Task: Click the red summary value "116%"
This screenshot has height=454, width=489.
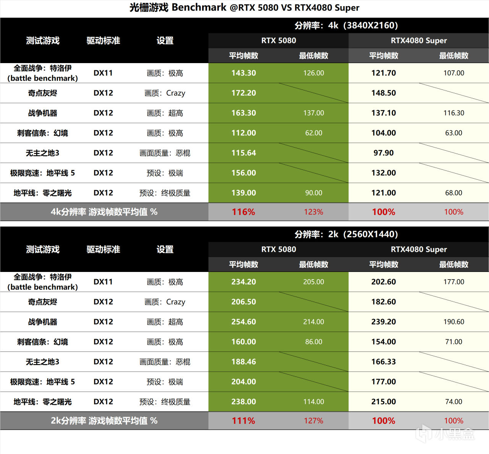Action: [x=244, y=212]
